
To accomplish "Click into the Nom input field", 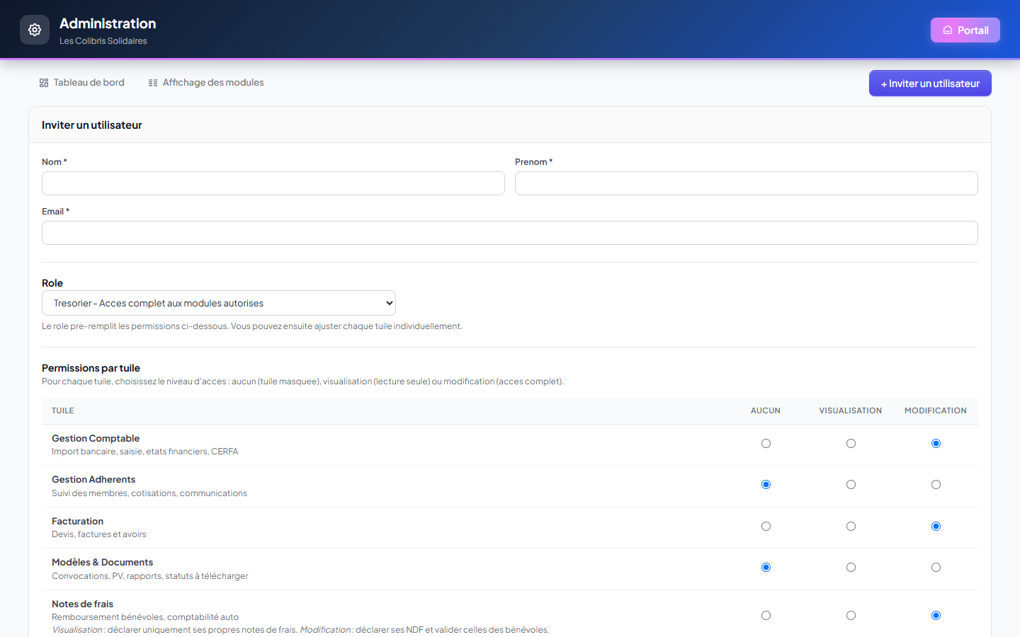I will tap(273, 183).
